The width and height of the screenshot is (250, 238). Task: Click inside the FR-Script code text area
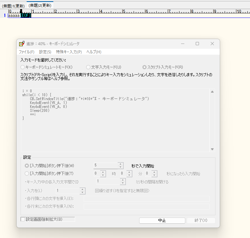[x=114, y=130]
